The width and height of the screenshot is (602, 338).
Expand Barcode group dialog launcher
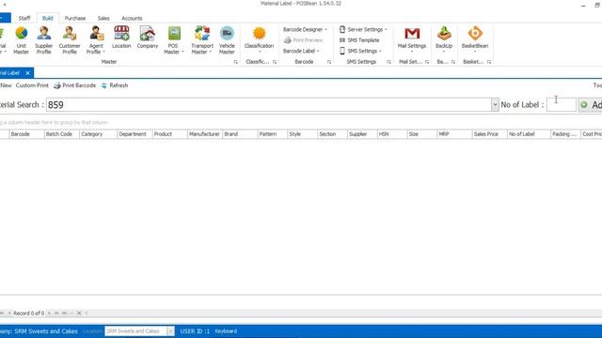pyautogui.click(x=329, y=62)
